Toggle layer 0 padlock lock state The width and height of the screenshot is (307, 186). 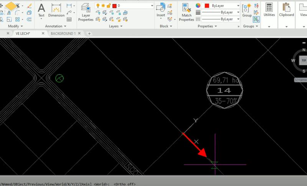click(109, 6)
